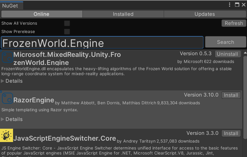Switch to the Updates tab

pyautogui.click(x=205, y=14)
